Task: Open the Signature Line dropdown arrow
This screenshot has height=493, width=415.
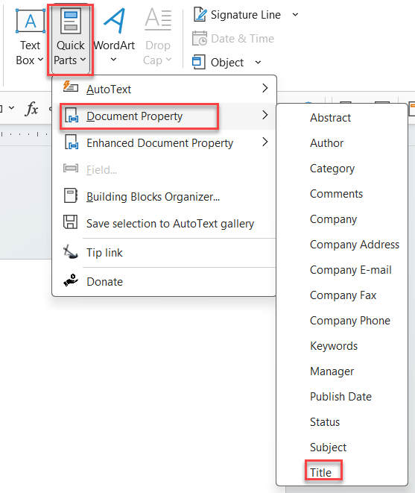Action: pos(295,14)
